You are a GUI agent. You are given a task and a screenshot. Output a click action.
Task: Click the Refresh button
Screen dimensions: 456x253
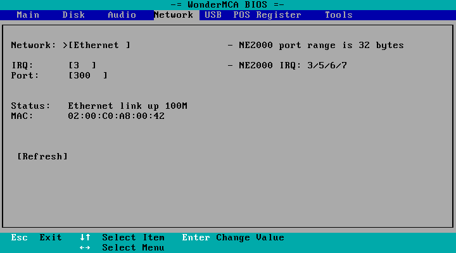click(x=42, y=157)
